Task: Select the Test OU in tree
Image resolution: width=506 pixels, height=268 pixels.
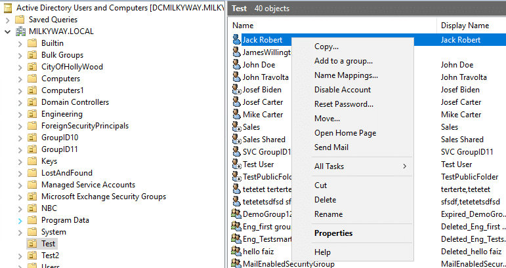Action: coord(48,244)
